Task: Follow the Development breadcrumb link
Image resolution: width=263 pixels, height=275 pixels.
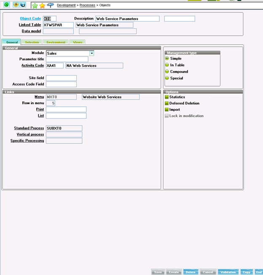Action: click(x=66, y=5)
